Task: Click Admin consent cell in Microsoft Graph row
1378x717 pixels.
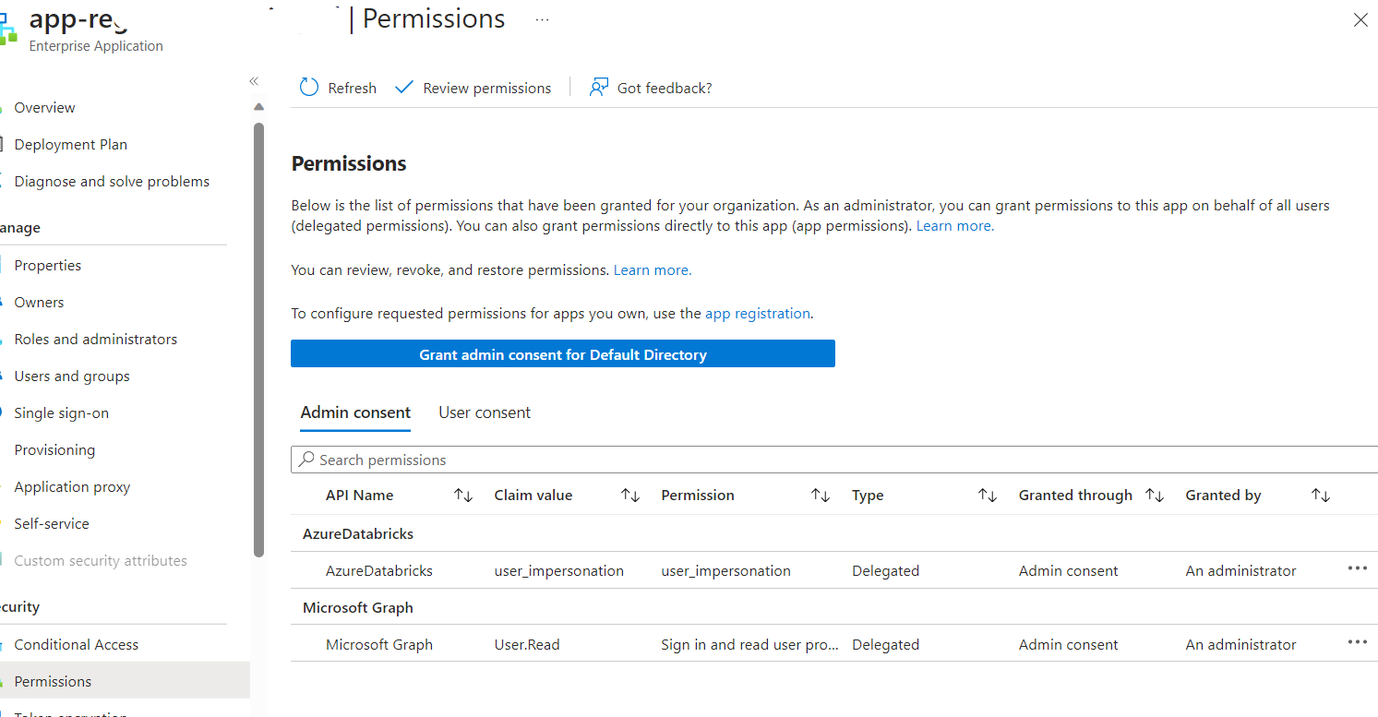Action: click(x=1069, y=645)
